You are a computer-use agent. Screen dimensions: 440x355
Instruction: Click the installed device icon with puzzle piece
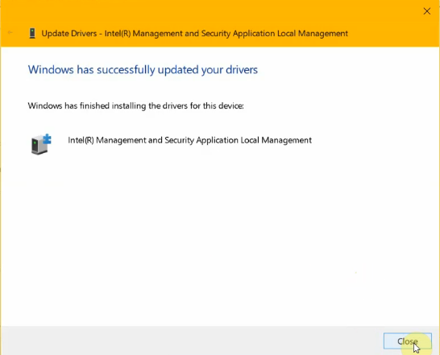click(x=41, y=144)
